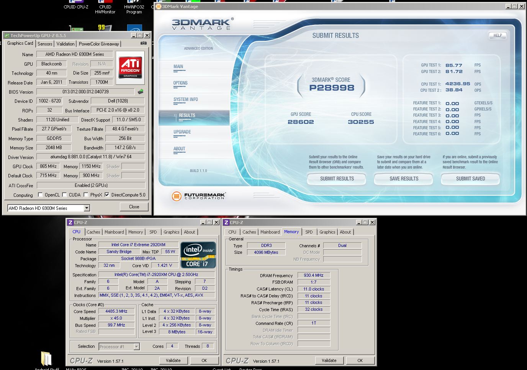Open the Processor #1 selection dropdown
The height and width of the screenshot is (370, 527).
coord(136,347)
